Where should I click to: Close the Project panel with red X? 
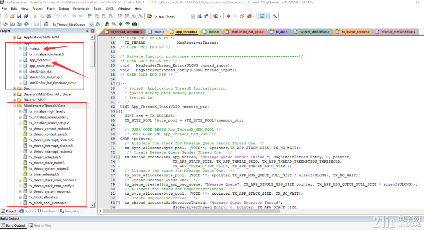93,31
